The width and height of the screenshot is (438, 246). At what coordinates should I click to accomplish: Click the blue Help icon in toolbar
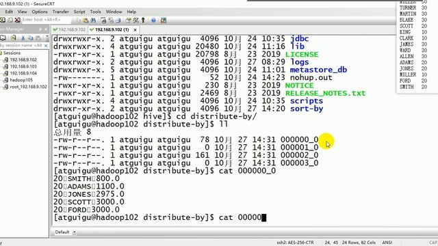[x=153, y=20]
